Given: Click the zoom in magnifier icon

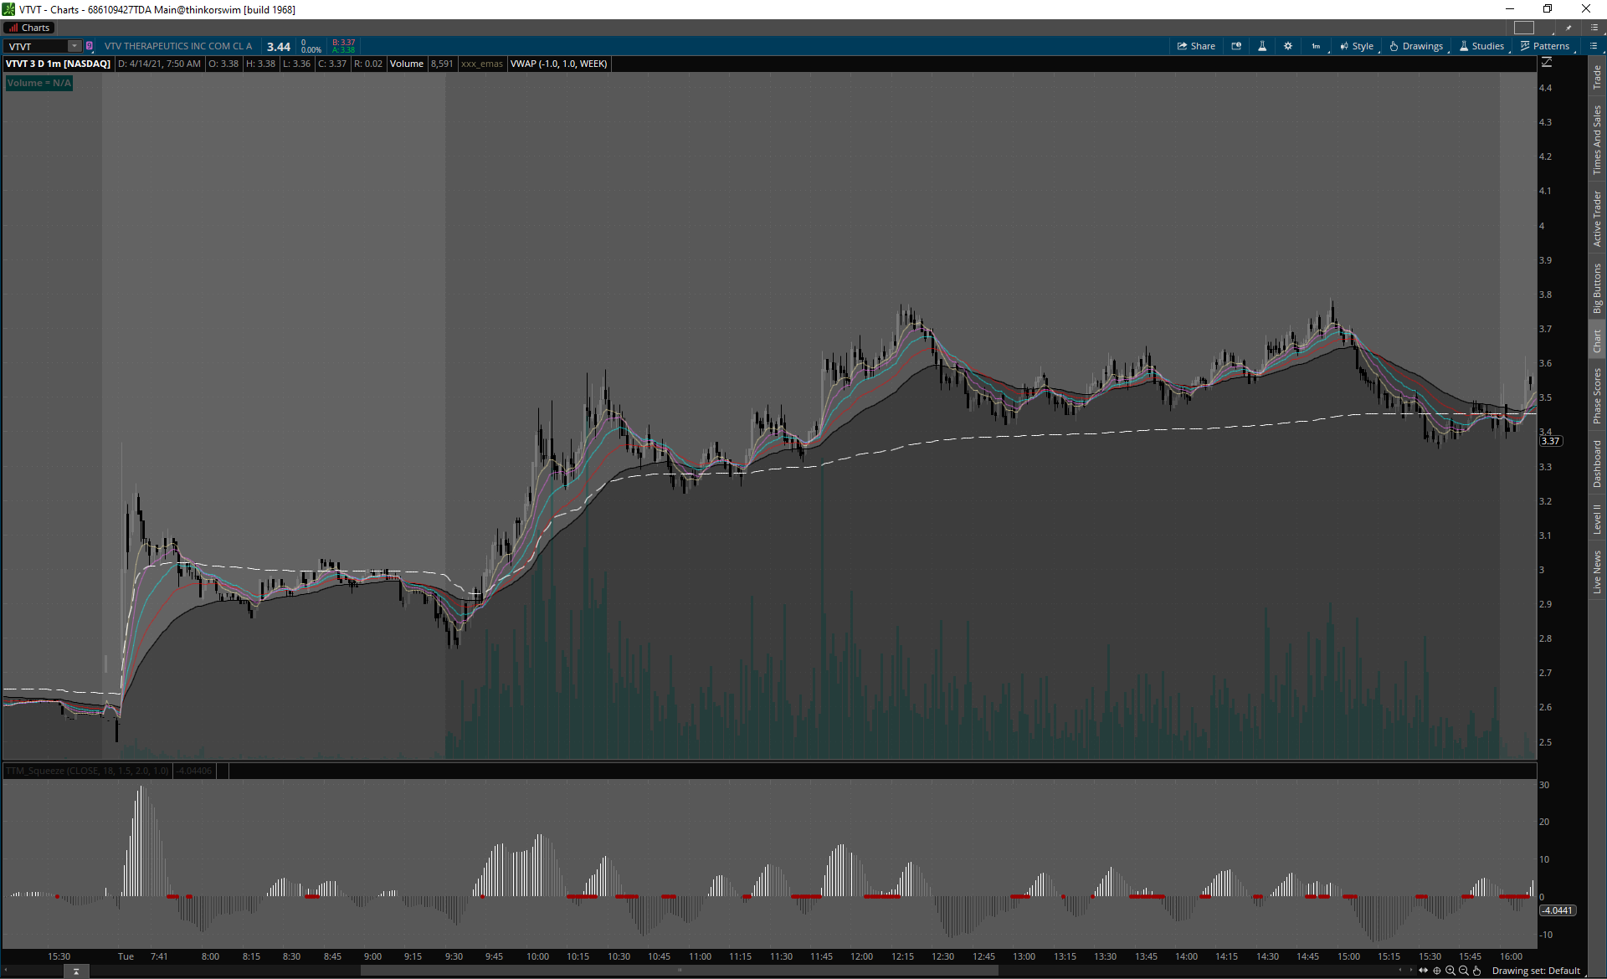Looking at the screenshot, I should tap(1450, 971).
